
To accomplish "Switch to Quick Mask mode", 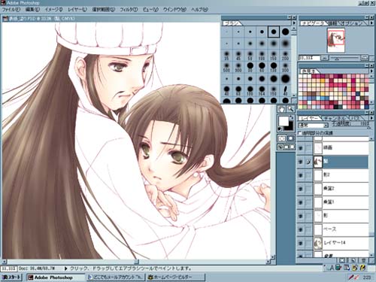I will pyautogui.click(x=290, y=138).
